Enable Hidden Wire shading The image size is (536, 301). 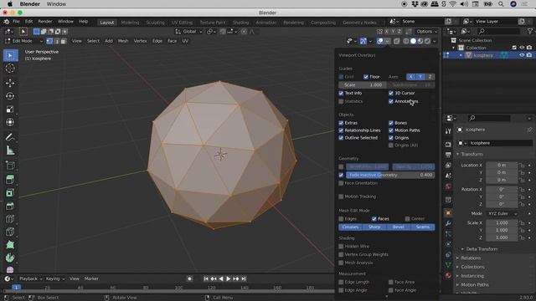click(341, 246)
